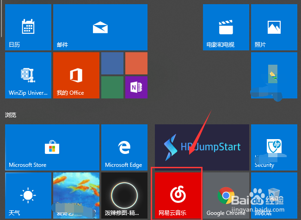Open the 日历 calendar tile
This screenshot has height=220, width=301.
click(x=28, y=27)
